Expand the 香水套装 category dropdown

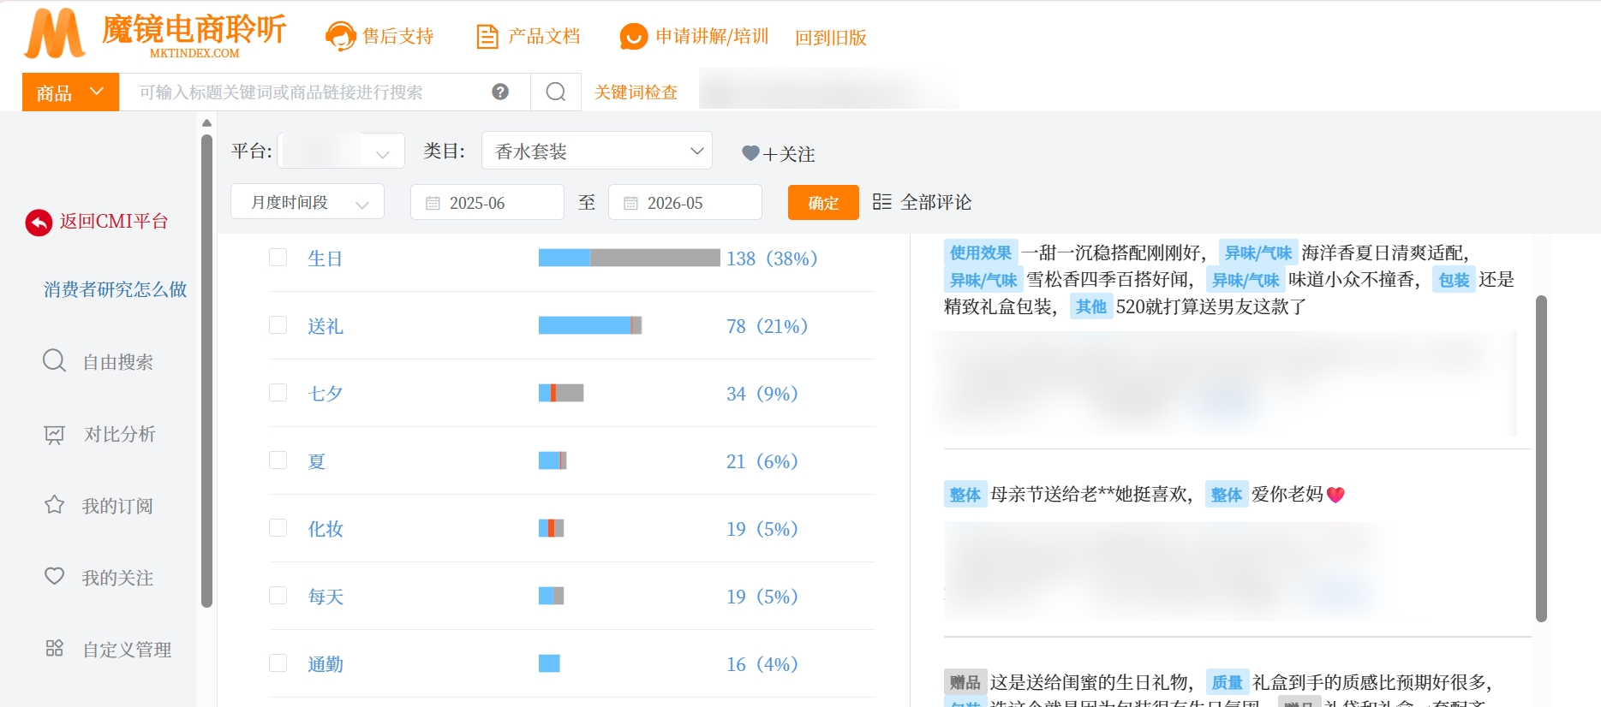pyautogui.click(x=597, y=151)
